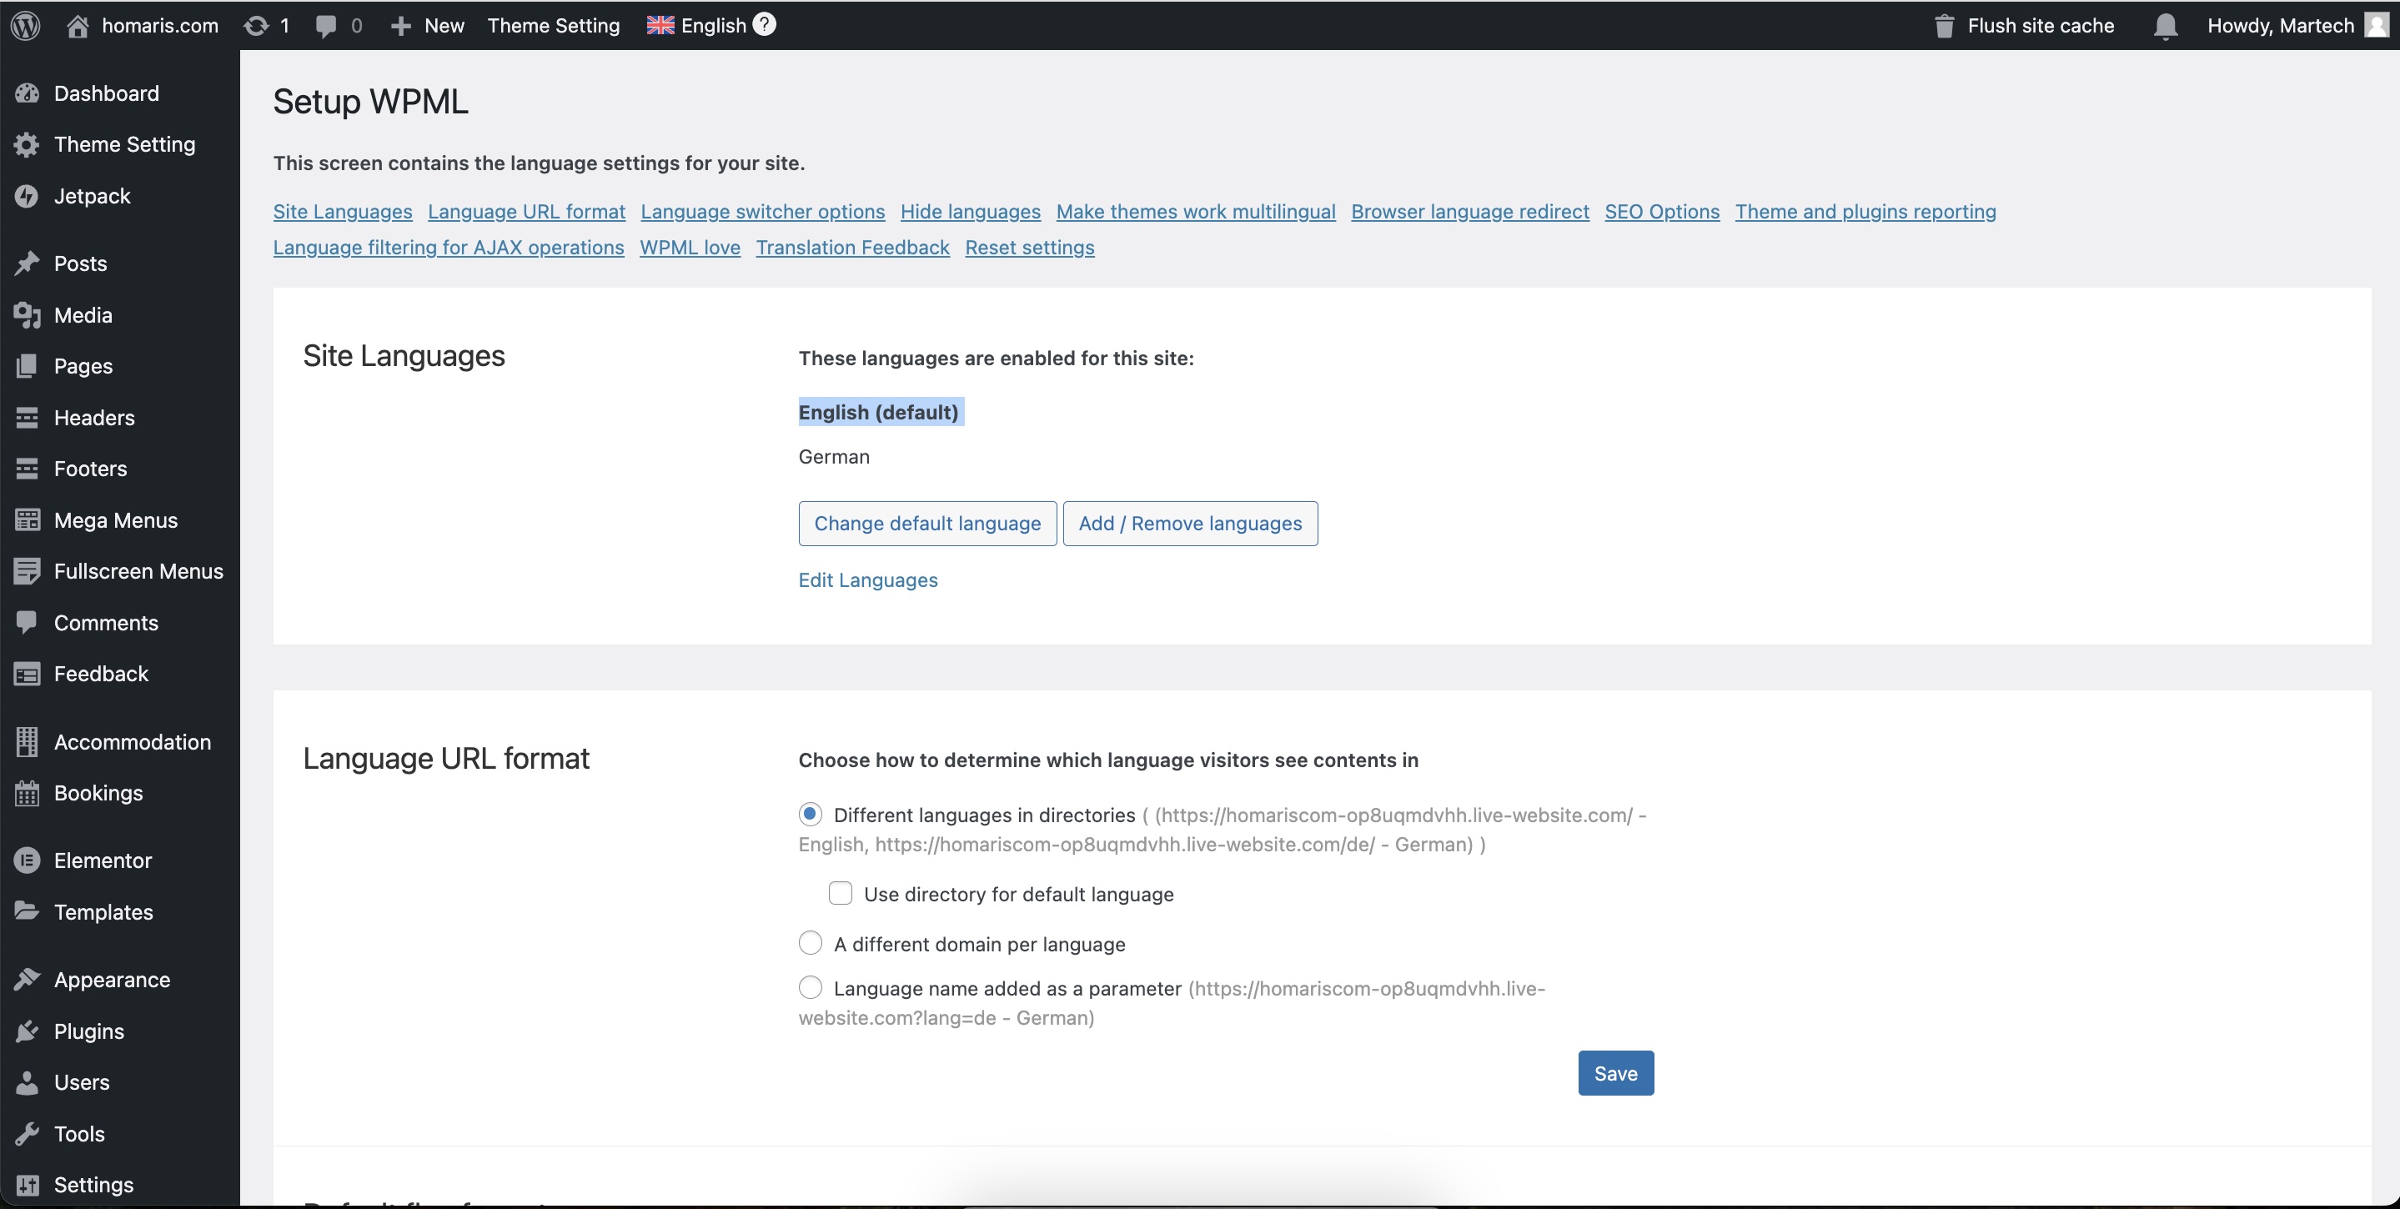Click the UK flag language icon

tap(660, 25)
